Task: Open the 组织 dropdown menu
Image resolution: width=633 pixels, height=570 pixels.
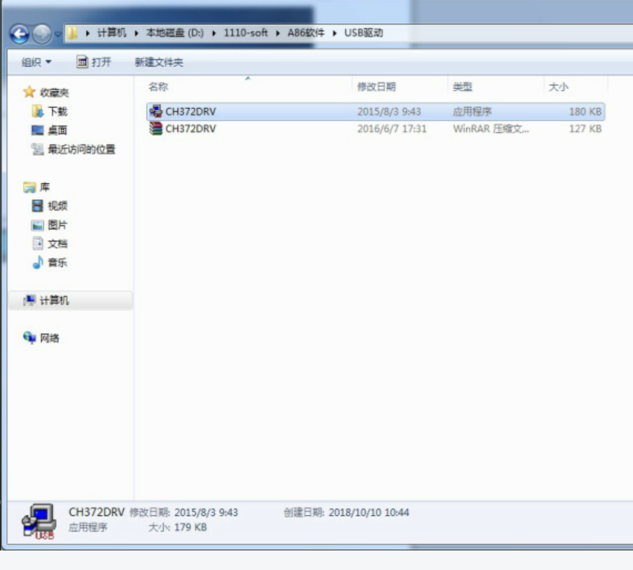Action: (36, 62)
